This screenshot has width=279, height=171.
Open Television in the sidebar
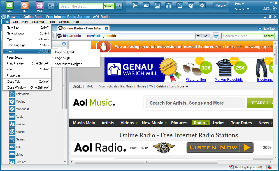tap(19, 94)
